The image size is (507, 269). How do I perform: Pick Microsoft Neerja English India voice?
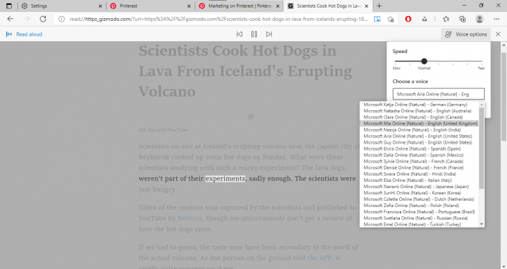(419, 130)
